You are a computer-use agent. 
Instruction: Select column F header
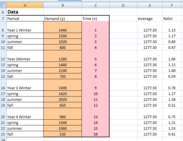(172, 5)
